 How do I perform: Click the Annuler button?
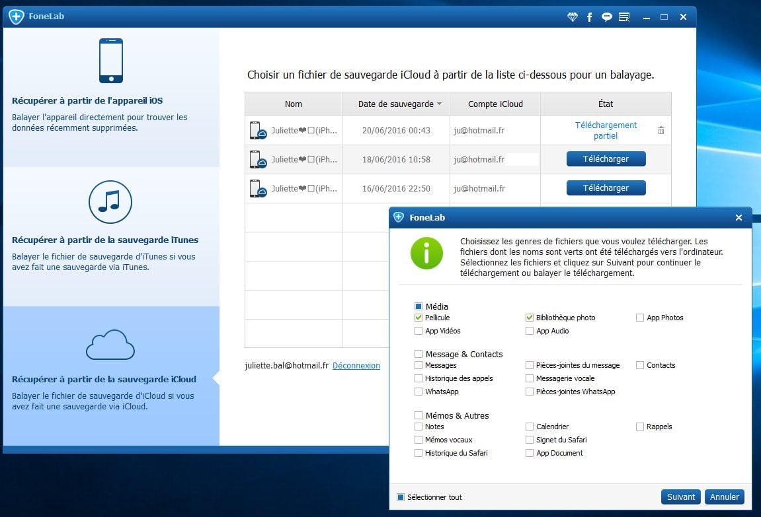pyautogui.click(x=724, y=497)
